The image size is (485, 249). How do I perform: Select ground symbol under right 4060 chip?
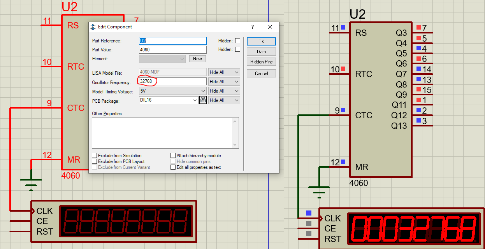[x=319, y=189]
